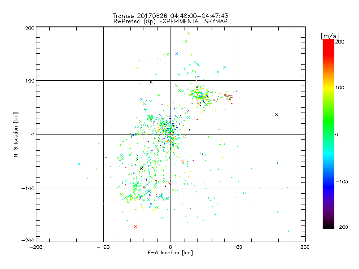Click the x-axis "0" tick label
Screen dimensions: 359x269
tap(171, 247)
